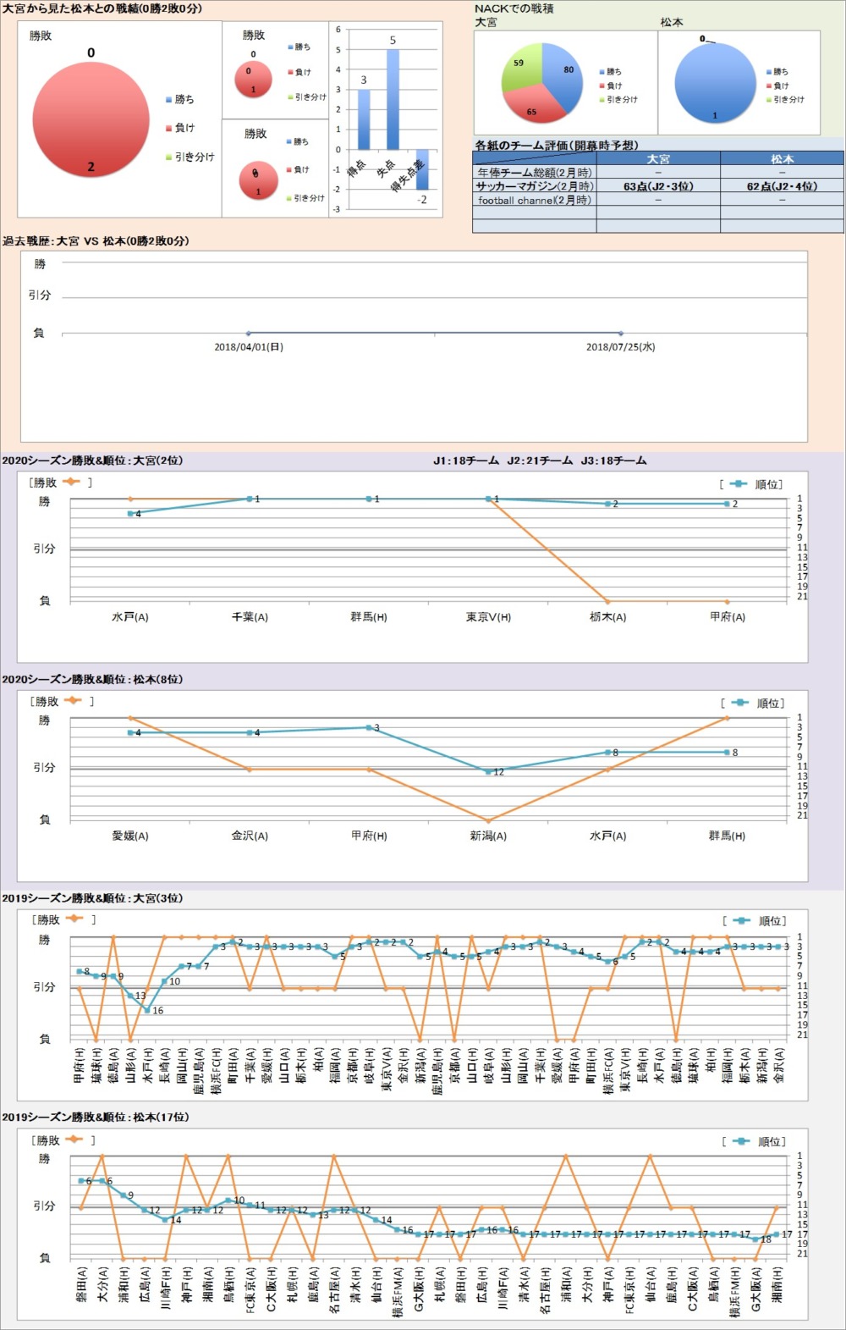The image size is (846, 1330).
Task: Click the 2018/04/01(日) data point in 過去戦歴 chart
Action: click(x=248, y=334)
